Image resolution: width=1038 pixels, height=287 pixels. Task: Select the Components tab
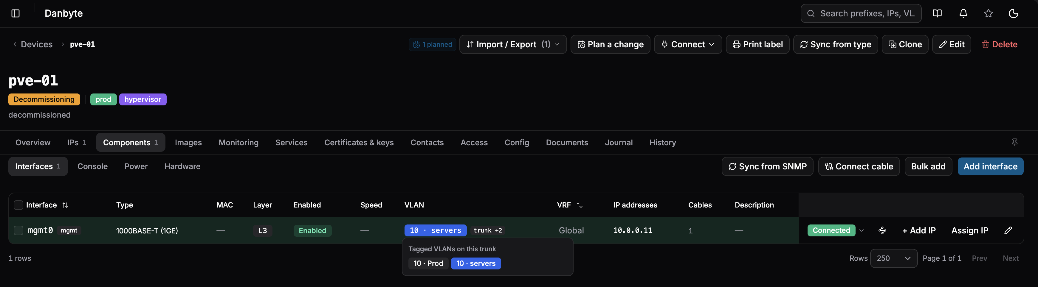pos(131,143)
